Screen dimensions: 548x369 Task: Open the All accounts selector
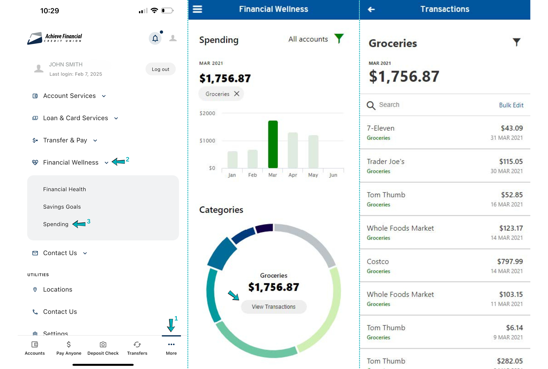tap(308, 39)
